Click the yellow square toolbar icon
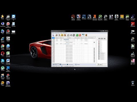 click(62, 35)
